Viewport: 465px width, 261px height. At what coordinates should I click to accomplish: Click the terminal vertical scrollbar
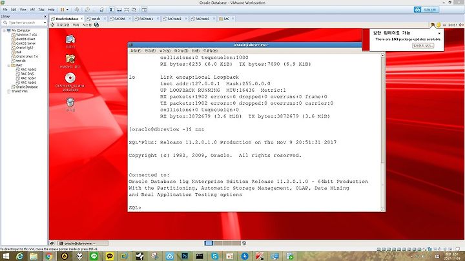click(382, 132)
